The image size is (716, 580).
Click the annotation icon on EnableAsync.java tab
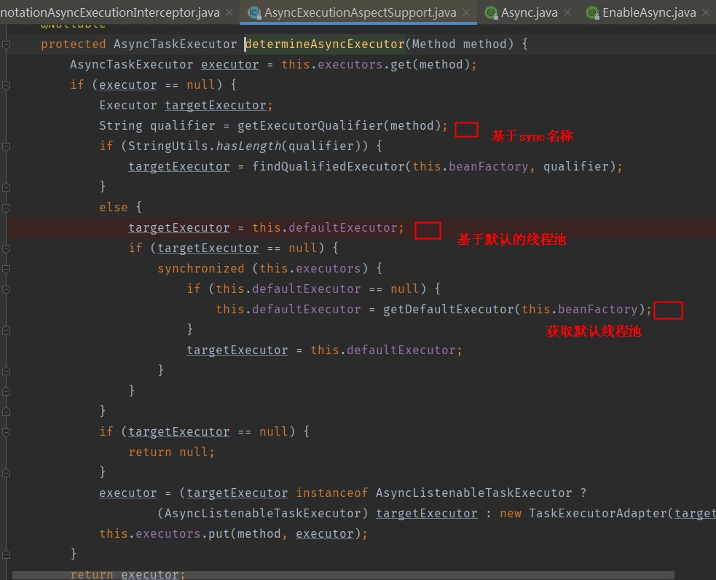tap(592, 12)
